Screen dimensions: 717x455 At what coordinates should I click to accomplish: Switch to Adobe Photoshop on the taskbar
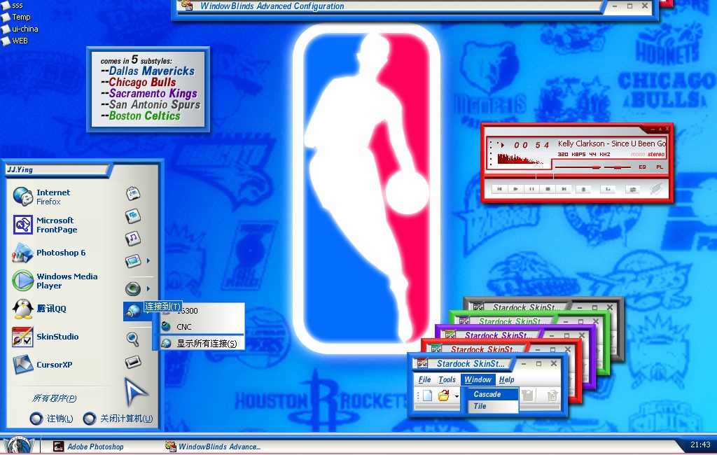pos(89,447)
